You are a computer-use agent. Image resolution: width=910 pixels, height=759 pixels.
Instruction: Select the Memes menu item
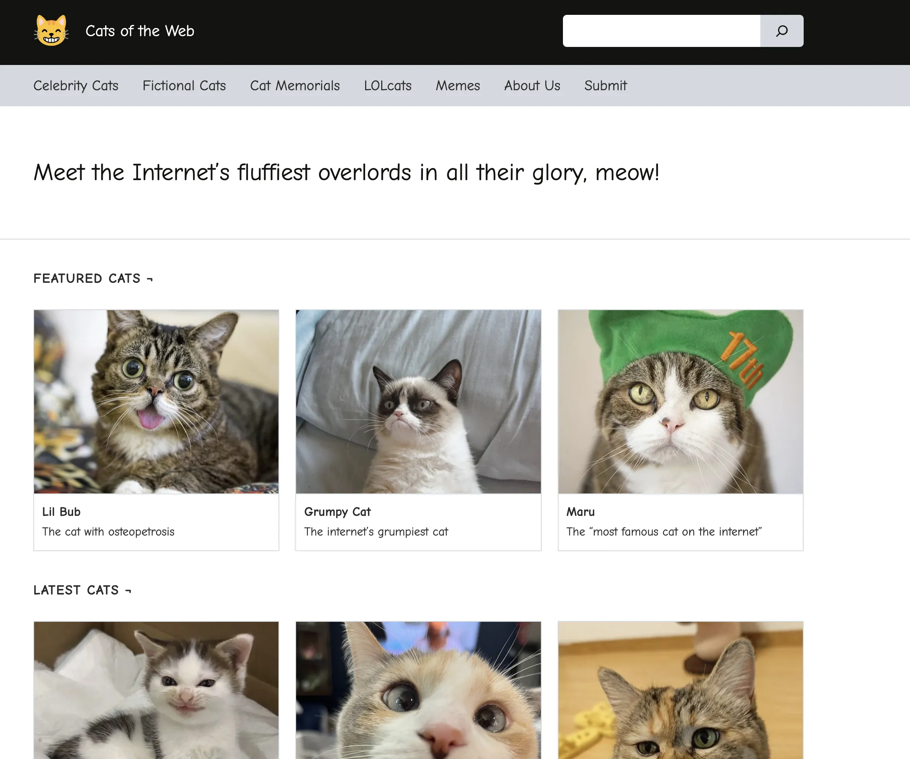point(457,85)
